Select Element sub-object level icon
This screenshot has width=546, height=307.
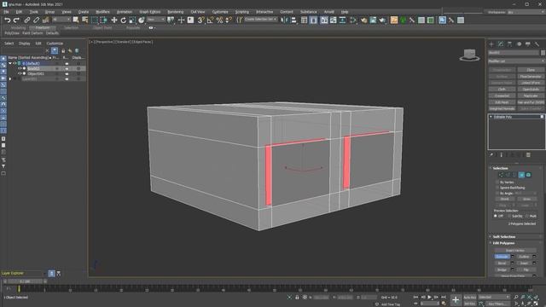(x=528, y=175)
